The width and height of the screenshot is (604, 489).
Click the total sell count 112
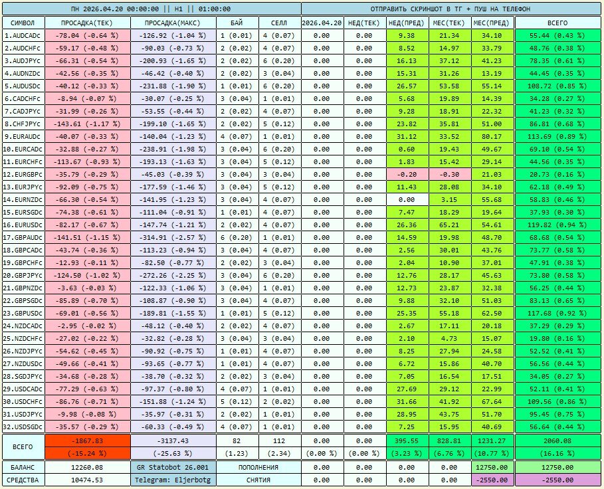279,441
